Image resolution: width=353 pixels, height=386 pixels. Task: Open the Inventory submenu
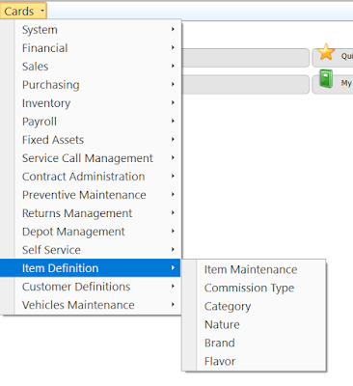(91, 103)
